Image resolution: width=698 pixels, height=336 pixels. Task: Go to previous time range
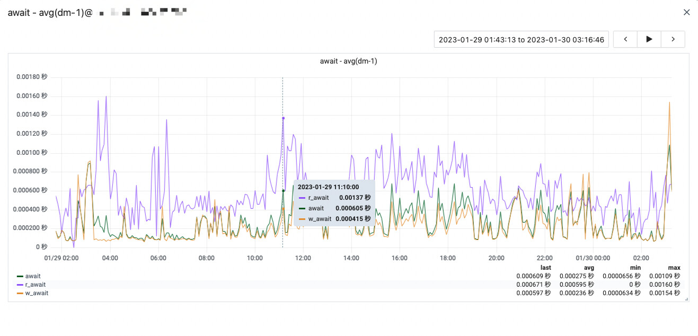pyautogui.click(x=625, y=39)
